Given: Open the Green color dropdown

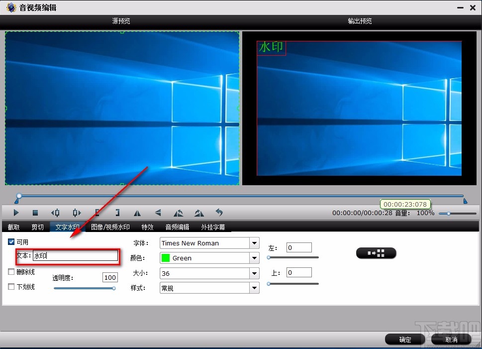Looking at the screenshot, I should click(x=254, y=258).
